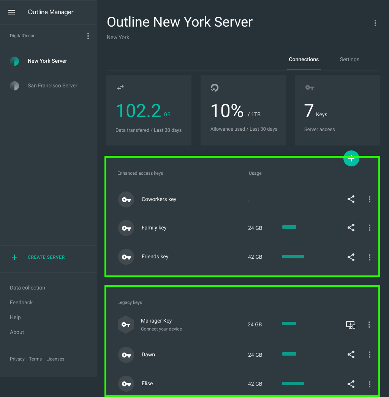The width and height of the screenshot is (389, 397).
Task: Click the Friends key usage bar
Action: click(293, 257)
